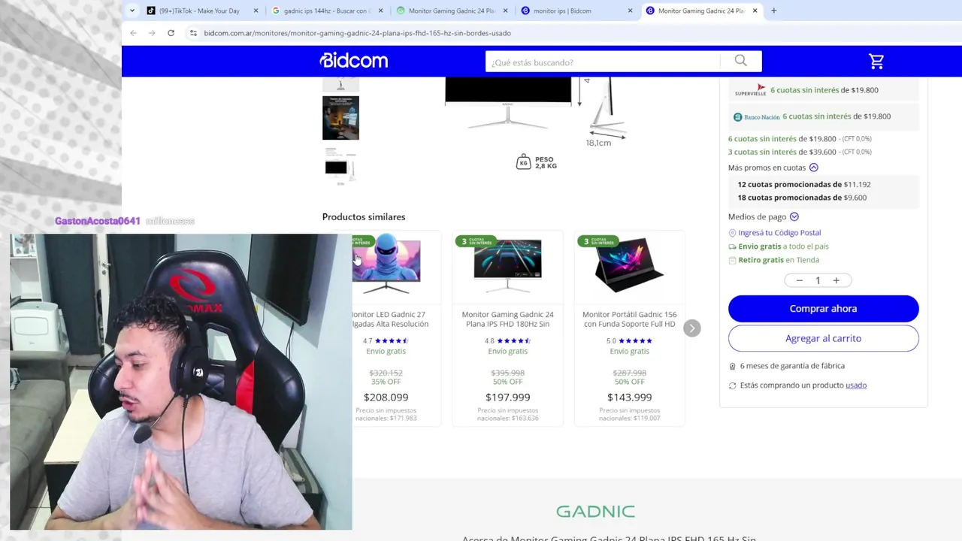The width and height of the screenshot is (962, 541).
Task: Click the PESO 2,8 KG weight icon
Action: tap(523, 162)
